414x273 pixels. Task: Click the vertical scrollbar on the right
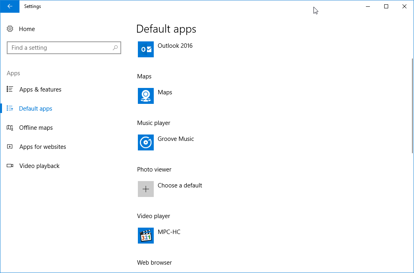pyautogui.click(x=412, y=105)
